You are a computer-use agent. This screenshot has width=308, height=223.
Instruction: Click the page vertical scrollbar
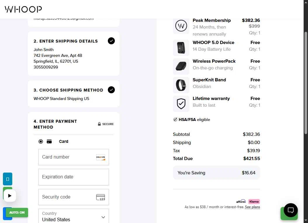[x=306, y=82]
